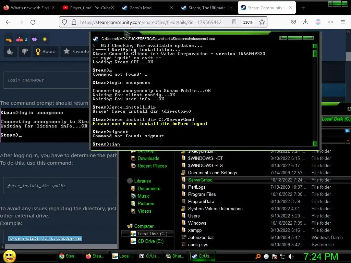Open the smiley Start button
The width and height of the screenshot is (351, 263).
(9, 256)
